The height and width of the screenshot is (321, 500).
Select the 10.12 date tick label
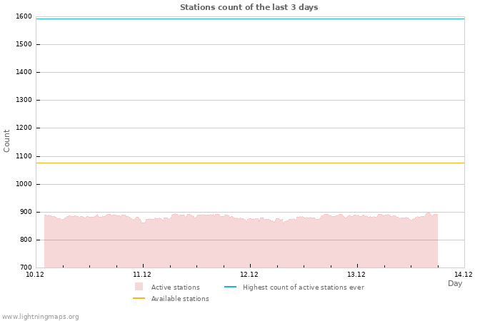tap(35, 275)
